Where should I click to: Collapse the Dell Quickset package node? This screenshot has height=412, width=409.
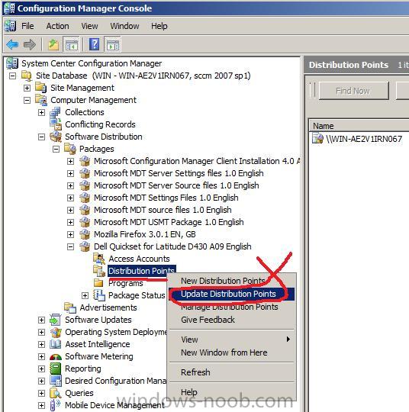point(70,246)
